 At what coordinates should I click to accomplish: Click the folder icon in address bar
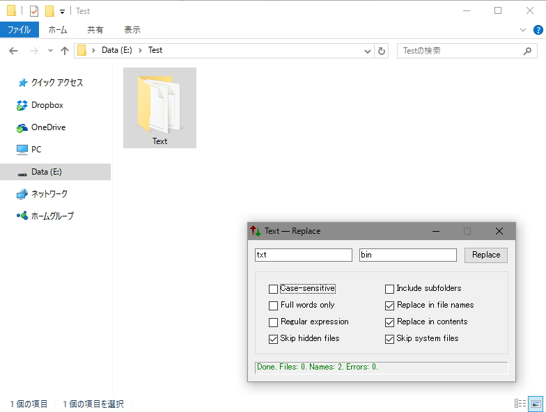point(82,51)
